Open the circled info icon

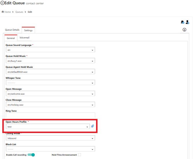click(184, 30)
